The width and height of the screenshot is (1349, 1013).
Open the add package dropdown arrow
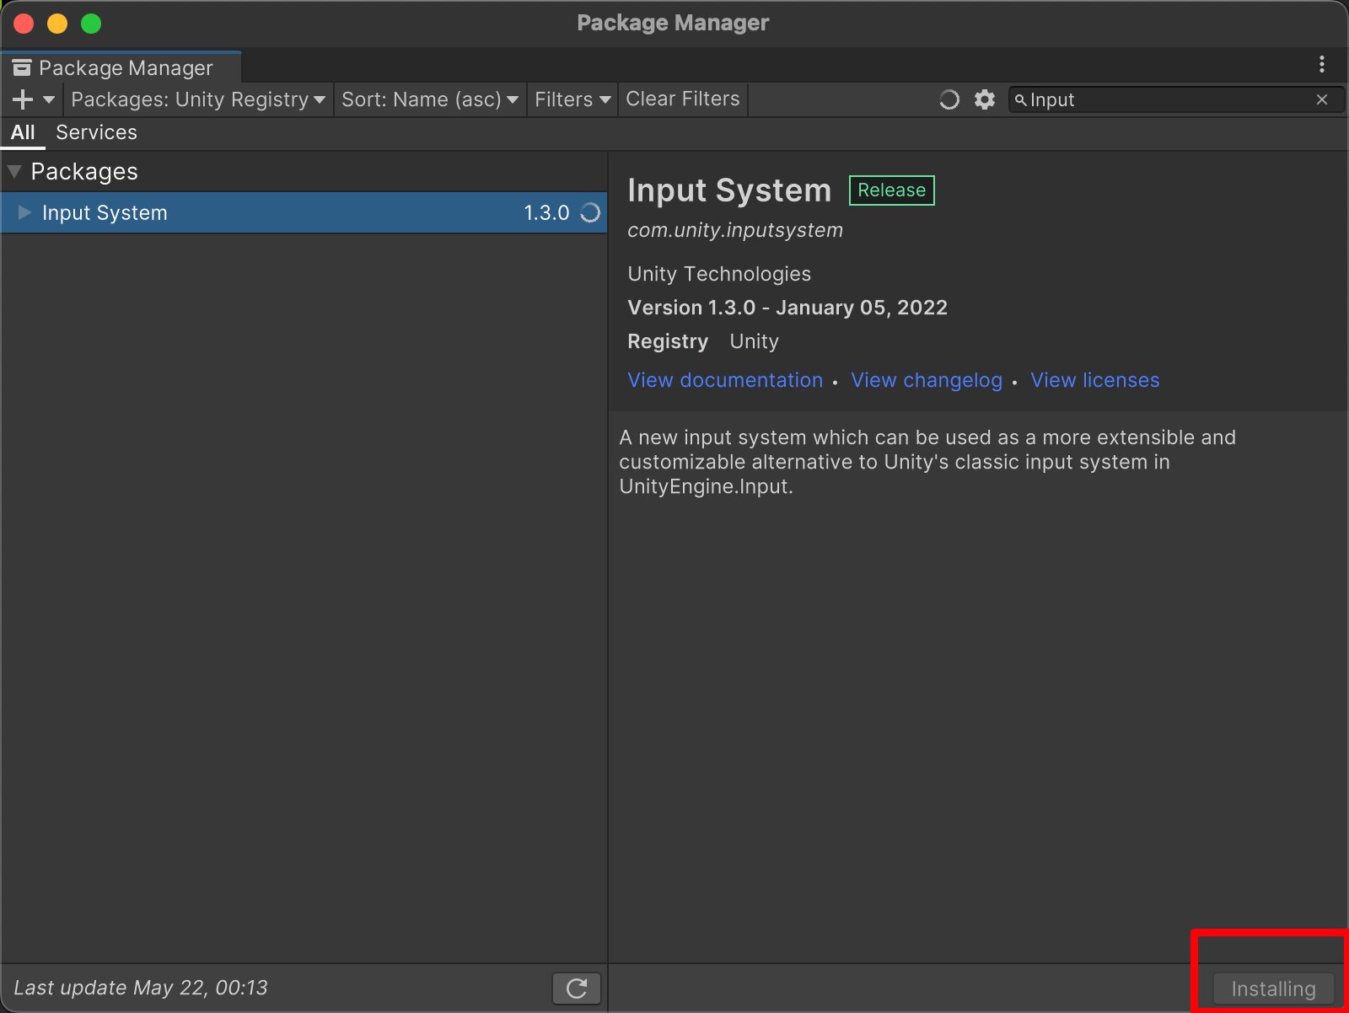point(49,99)
